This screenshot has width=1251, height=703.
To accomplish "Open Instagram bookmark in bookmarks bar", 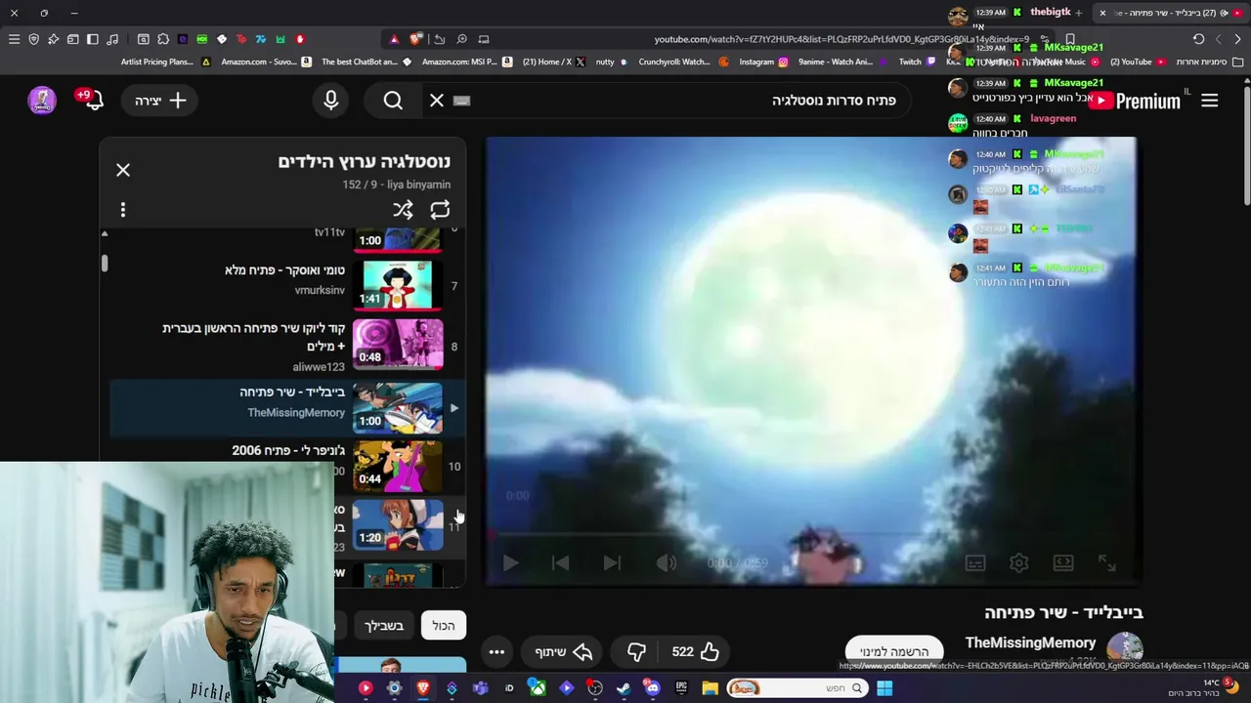I will 763,62.
